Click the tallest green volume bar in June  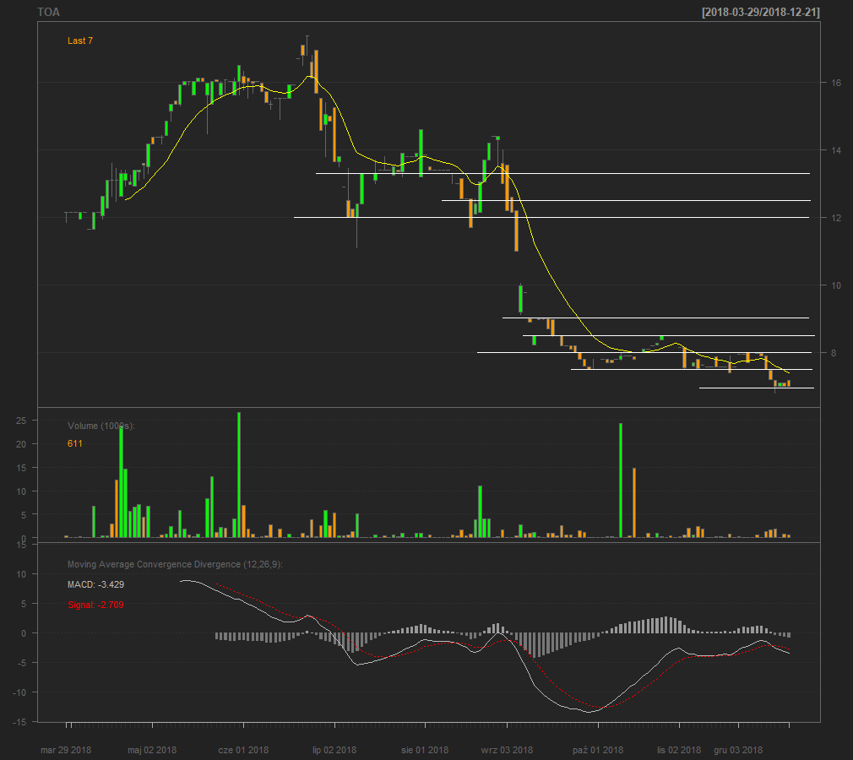pos(239,475)
